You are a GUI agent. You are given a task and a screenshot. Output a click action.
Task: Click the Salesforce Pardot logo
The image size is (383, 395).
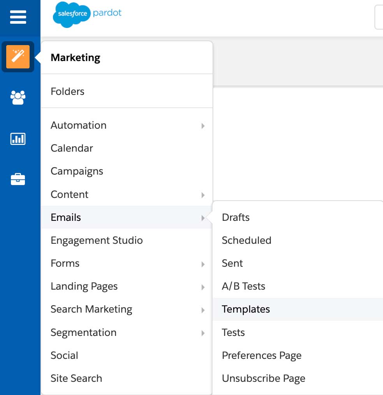tap(86, 16)
